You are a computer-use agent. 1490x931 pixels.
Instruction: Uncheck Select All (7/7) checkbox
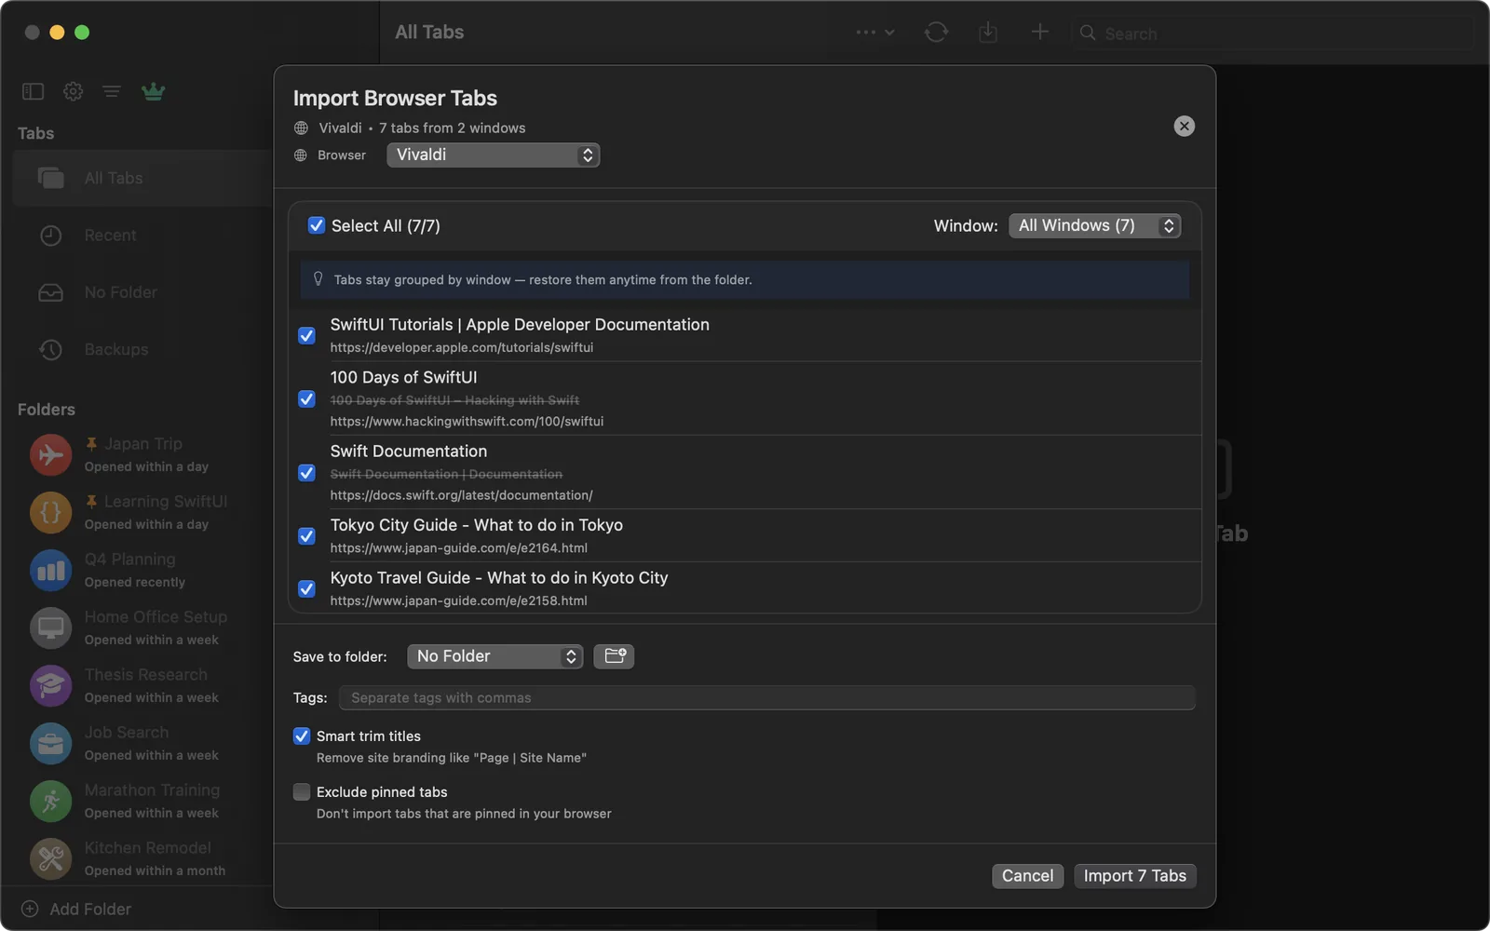[x=317, y=225]
